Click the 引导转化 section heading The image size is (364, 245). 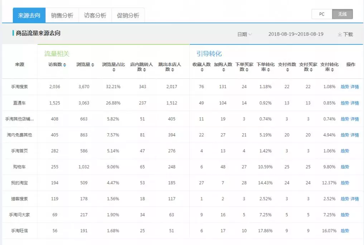pos(209,54)
